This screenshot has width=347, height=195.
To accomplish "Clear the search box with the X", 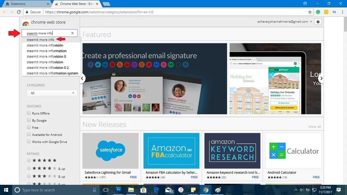I will point(72,33).
